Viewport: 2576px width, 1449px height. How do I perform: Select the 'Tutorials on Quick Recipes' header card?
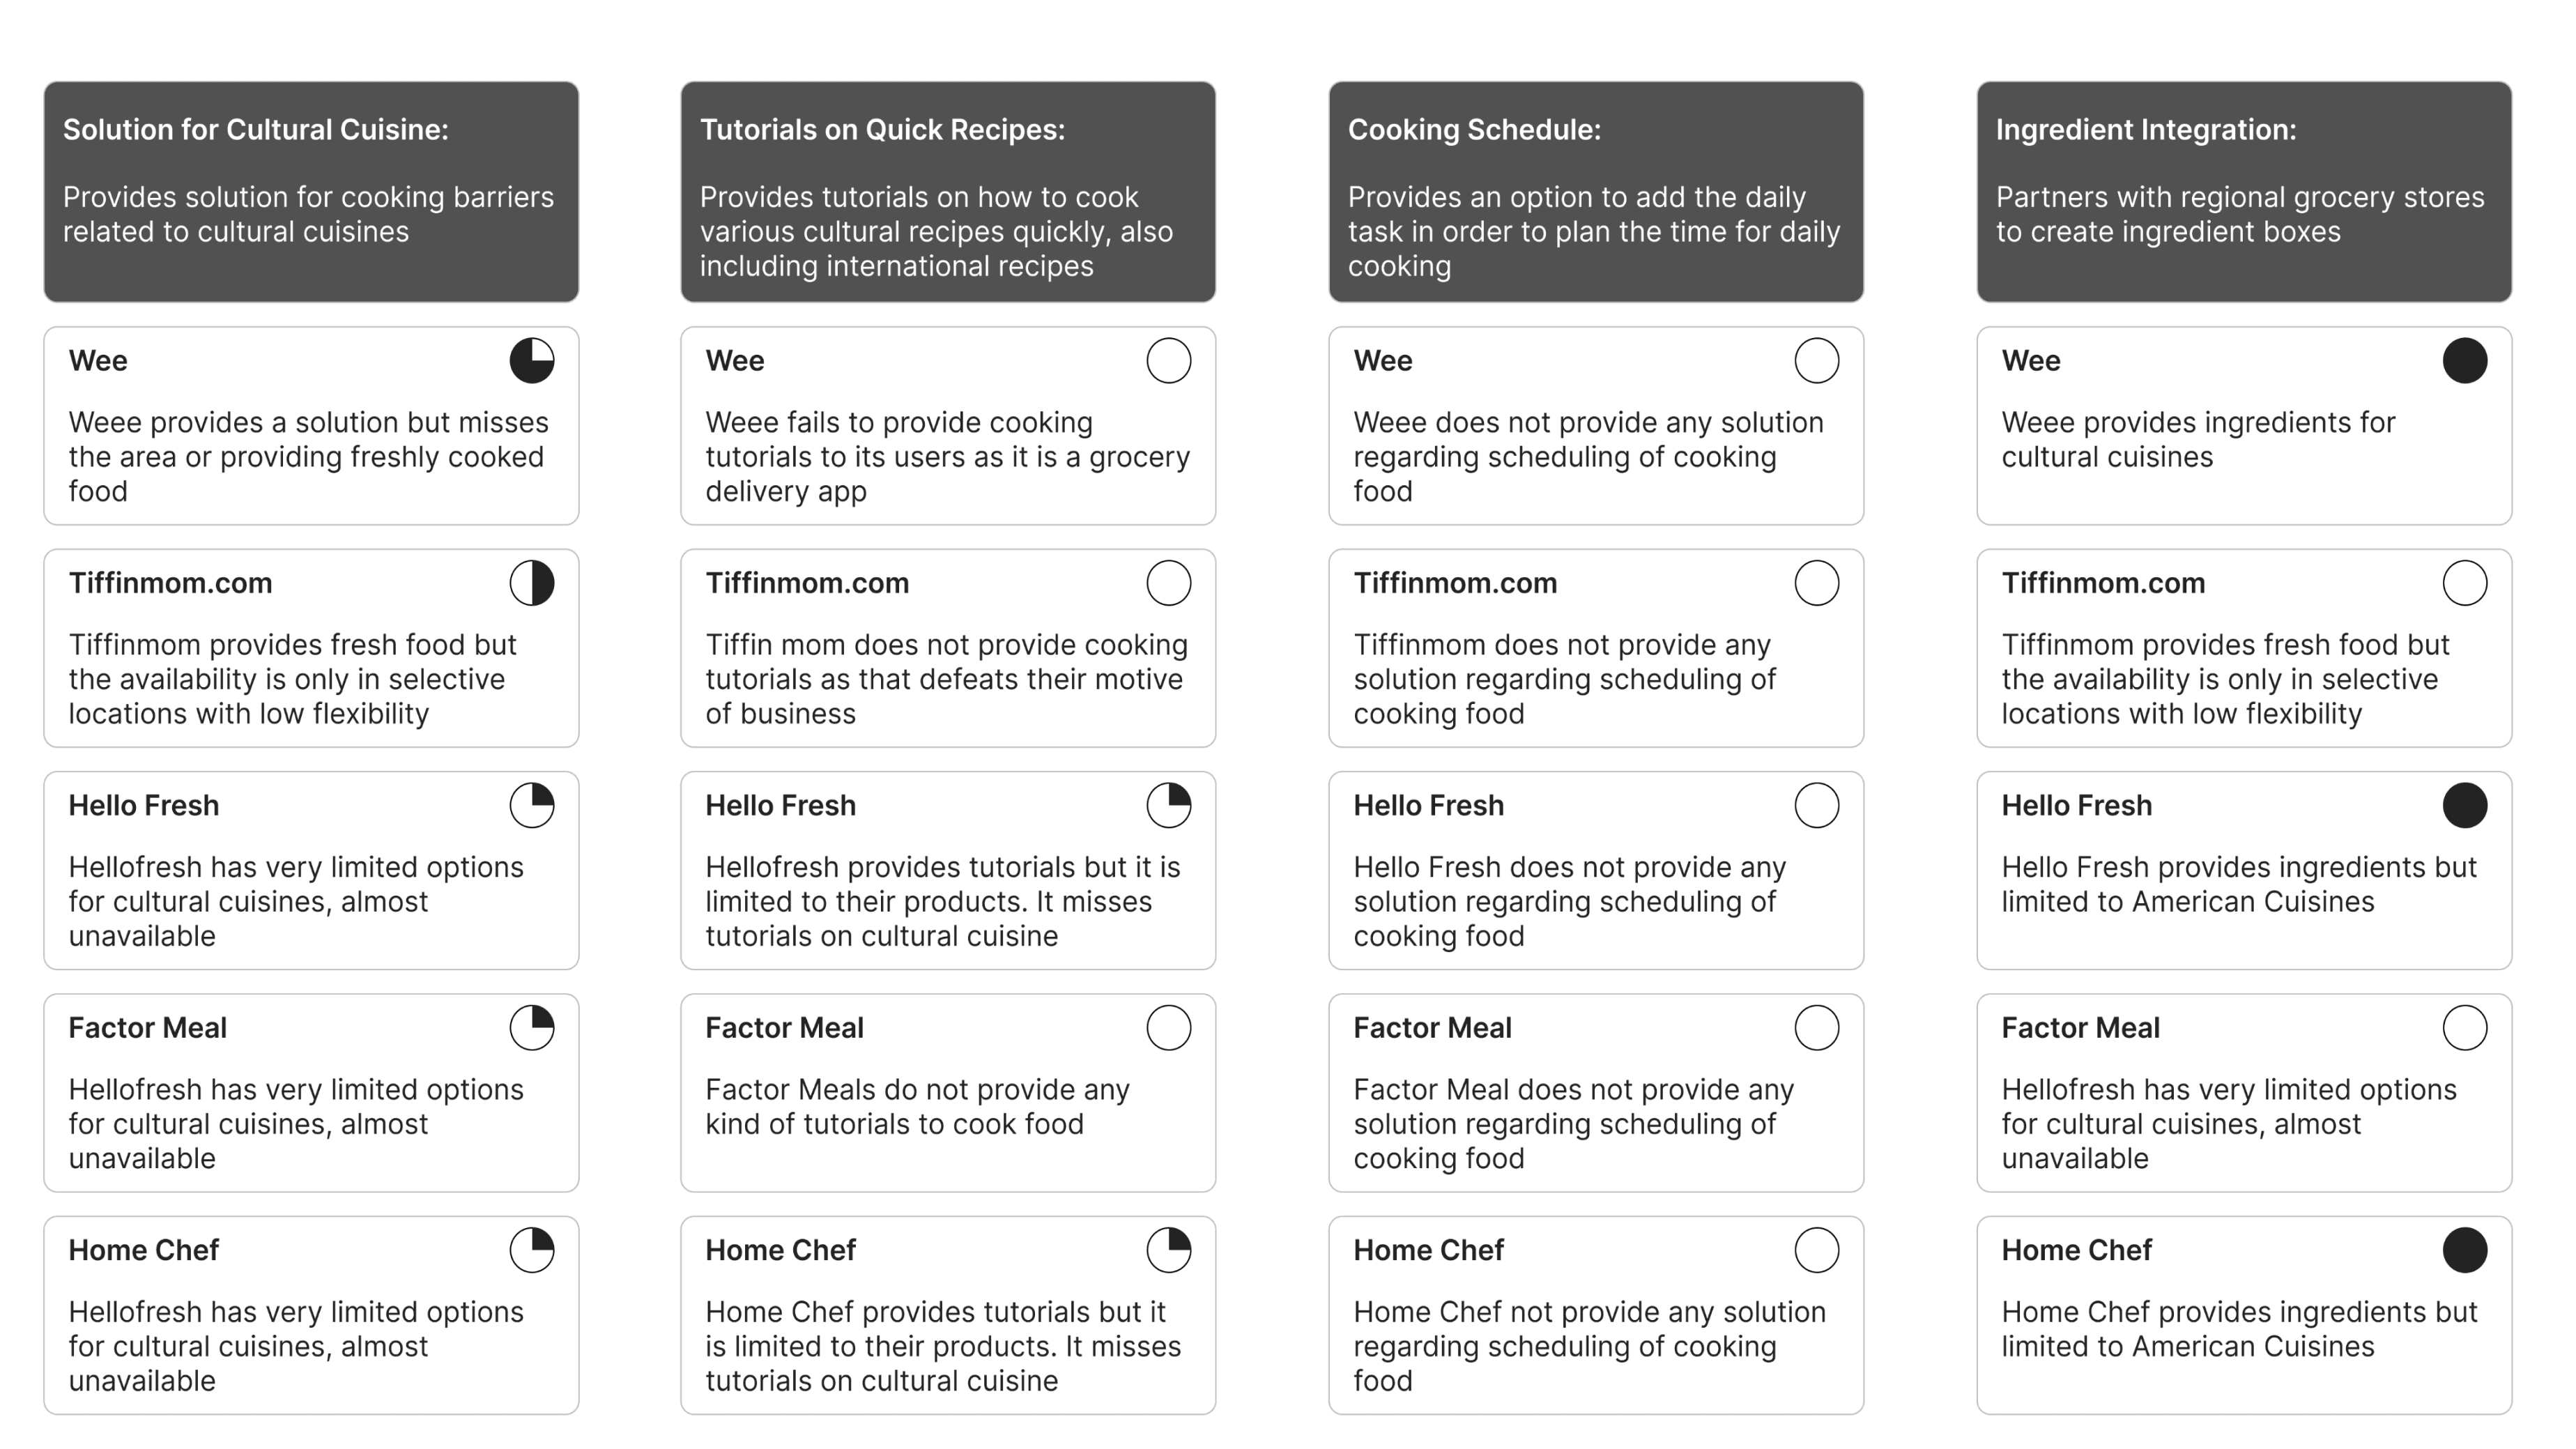947,192
